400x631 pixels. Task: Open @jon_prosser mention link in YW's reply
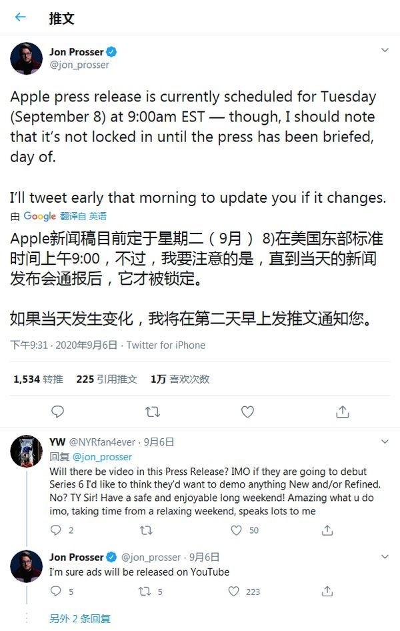(102, 457)
